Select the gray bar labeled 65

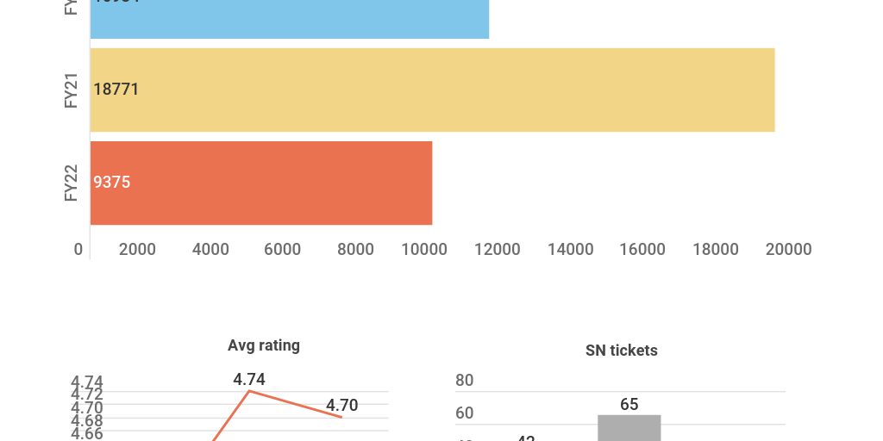pos(629,428)
